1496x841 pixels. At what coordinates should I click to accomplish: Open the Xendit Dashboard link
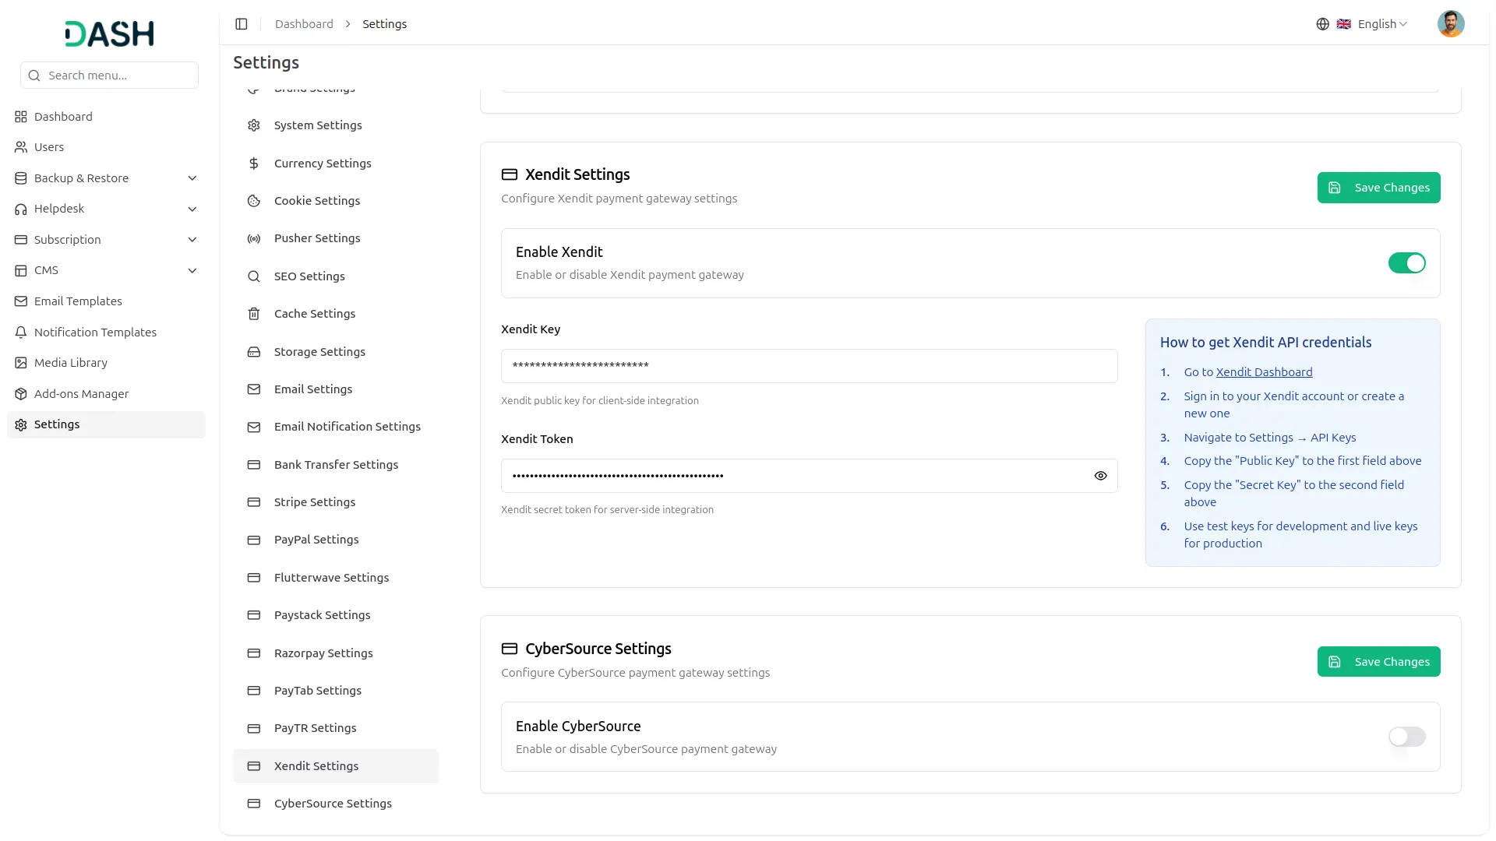tap(1264, 372)
